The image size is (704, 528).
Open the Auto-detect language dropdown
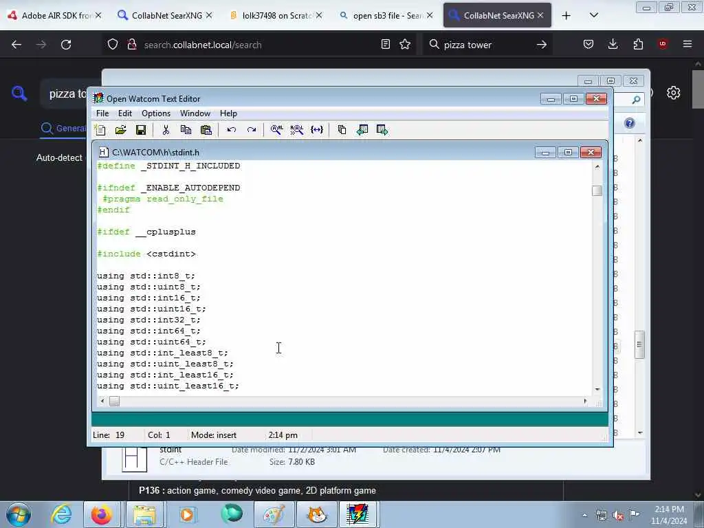pos(59,158)
